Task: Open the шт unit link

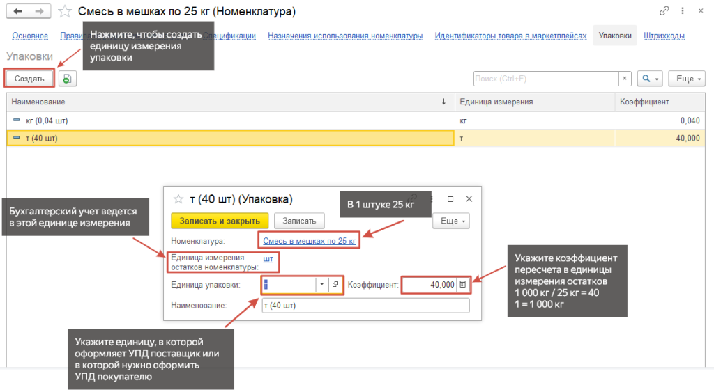Action: pyautogui.click(x=268, y=259)
